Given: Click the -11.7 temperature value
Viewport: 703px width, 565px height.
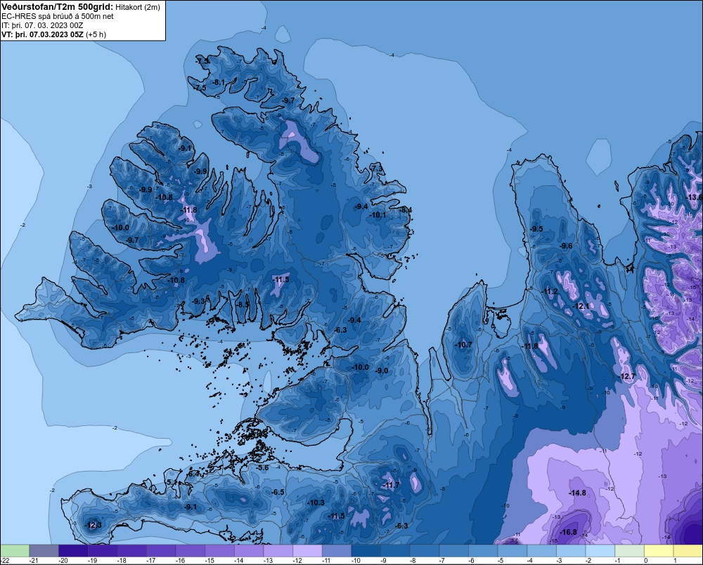Looking at the screenshot, I should coord(390,485).
